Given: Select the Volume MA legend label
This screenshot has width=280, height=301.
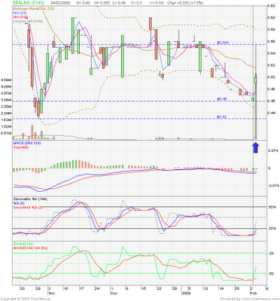Looking at the screenshot, I should [x=28, y=21].
